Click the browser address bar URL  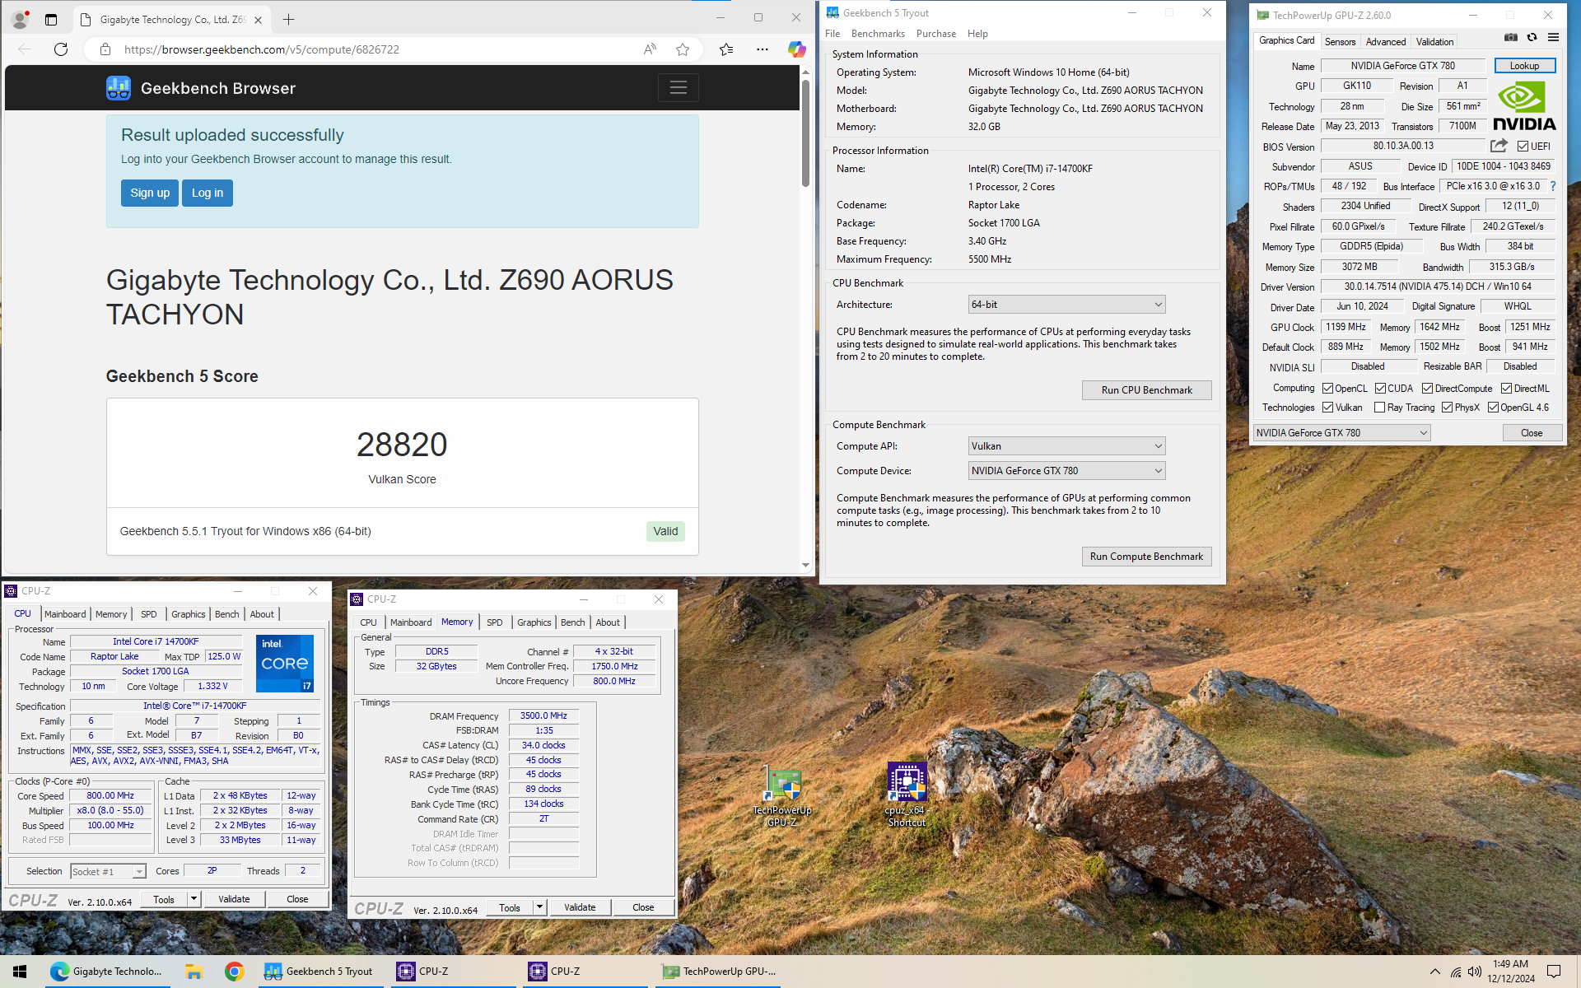[x=262, y=49]
